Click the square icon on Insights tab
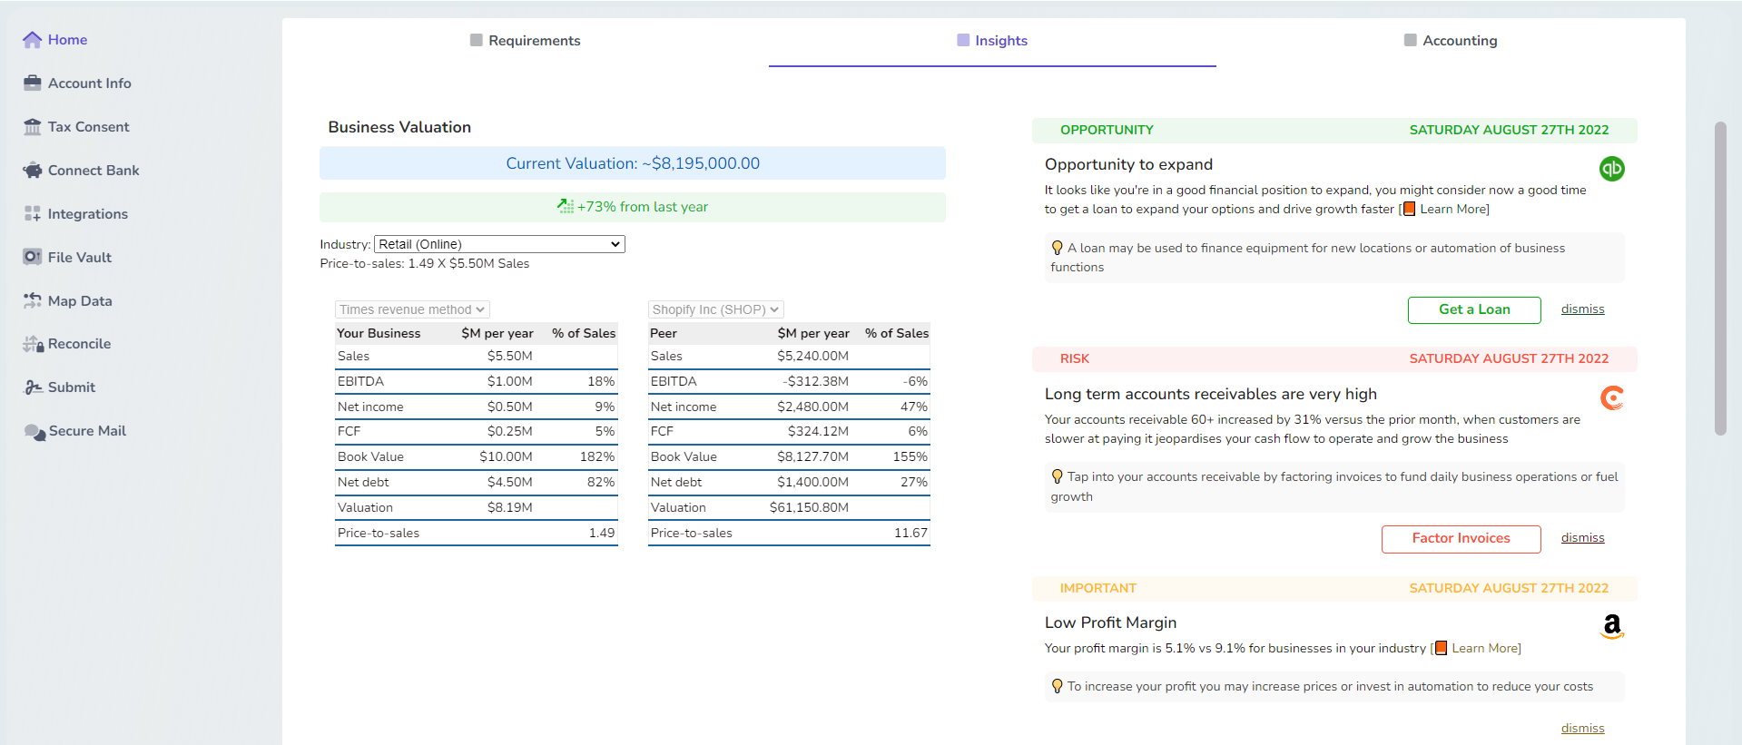This screenshot has height=745, width=1742. click(963, 40)
